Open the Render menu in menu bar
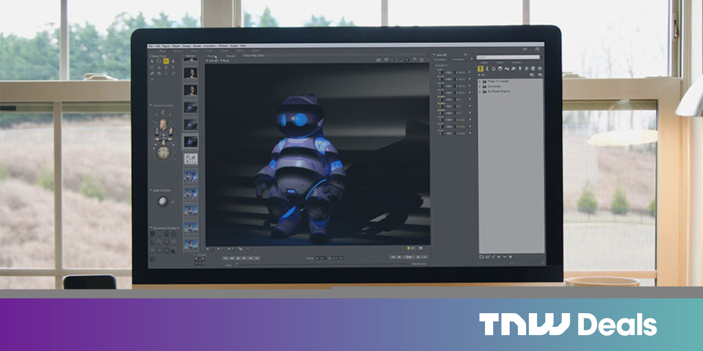This screenshot has height=351, width=703. [197, 46]
